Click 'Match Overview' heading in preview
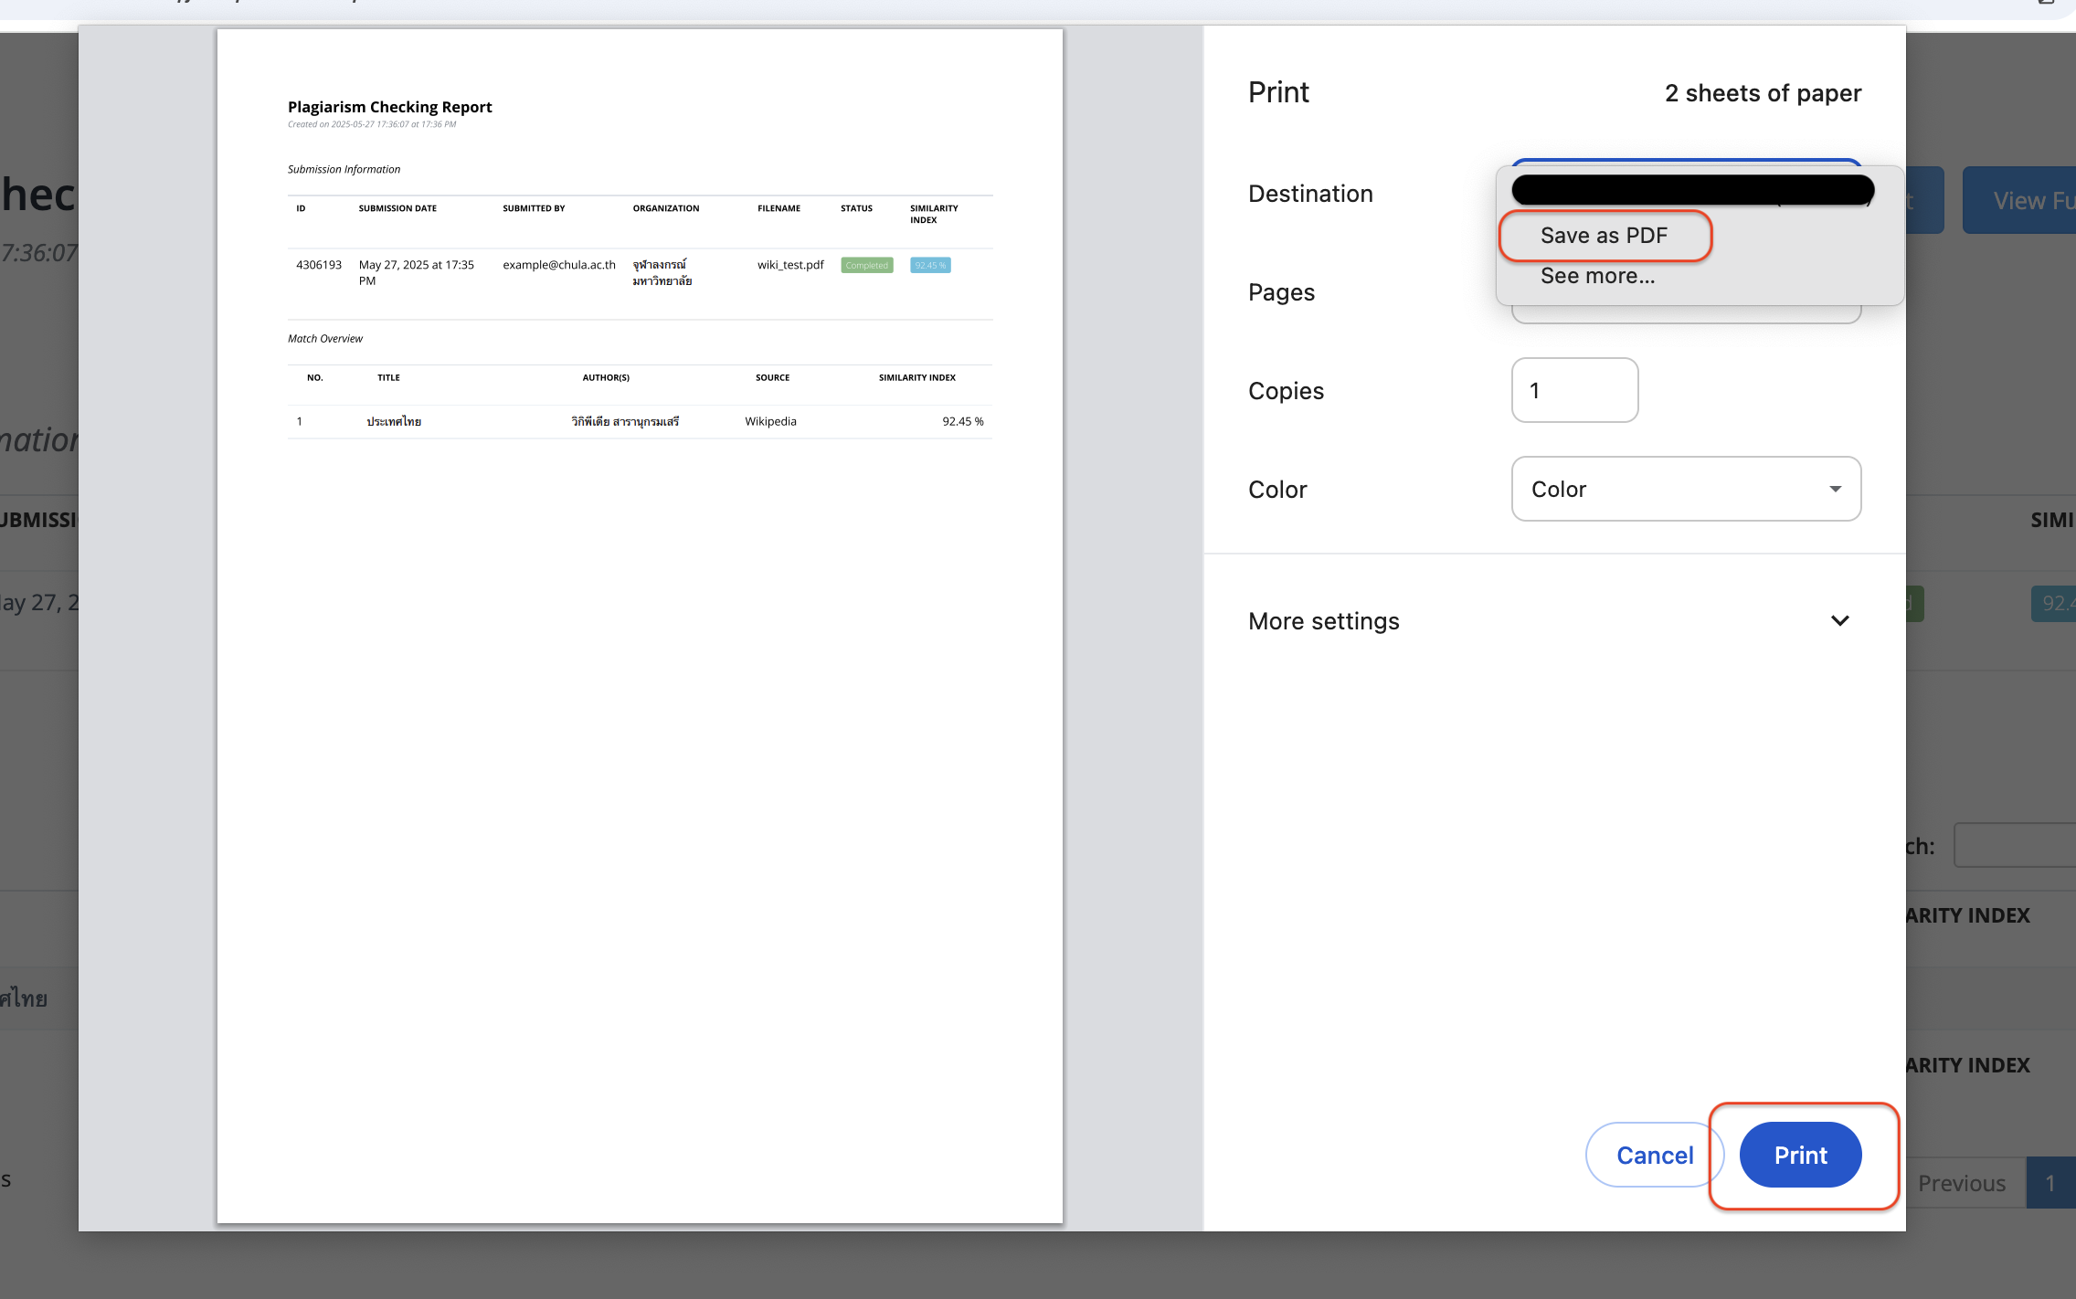Viewport: 2076px width, 1299px height. pyautogui.click(x=325, y=338)
